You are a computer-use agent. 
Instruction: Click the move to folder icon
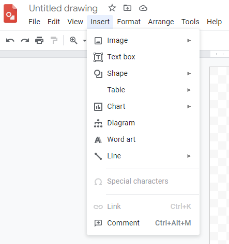[x=127, y=8]
